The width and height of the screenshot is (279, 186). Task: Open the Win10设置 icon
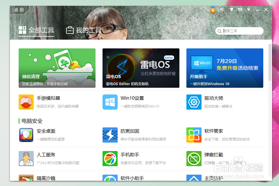click(x=110, y=102)
